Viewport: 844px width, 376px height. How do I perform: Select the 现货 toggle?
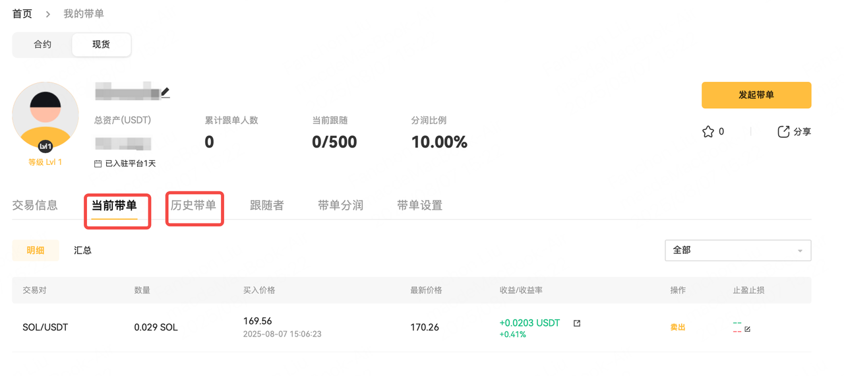coord(102,45)
